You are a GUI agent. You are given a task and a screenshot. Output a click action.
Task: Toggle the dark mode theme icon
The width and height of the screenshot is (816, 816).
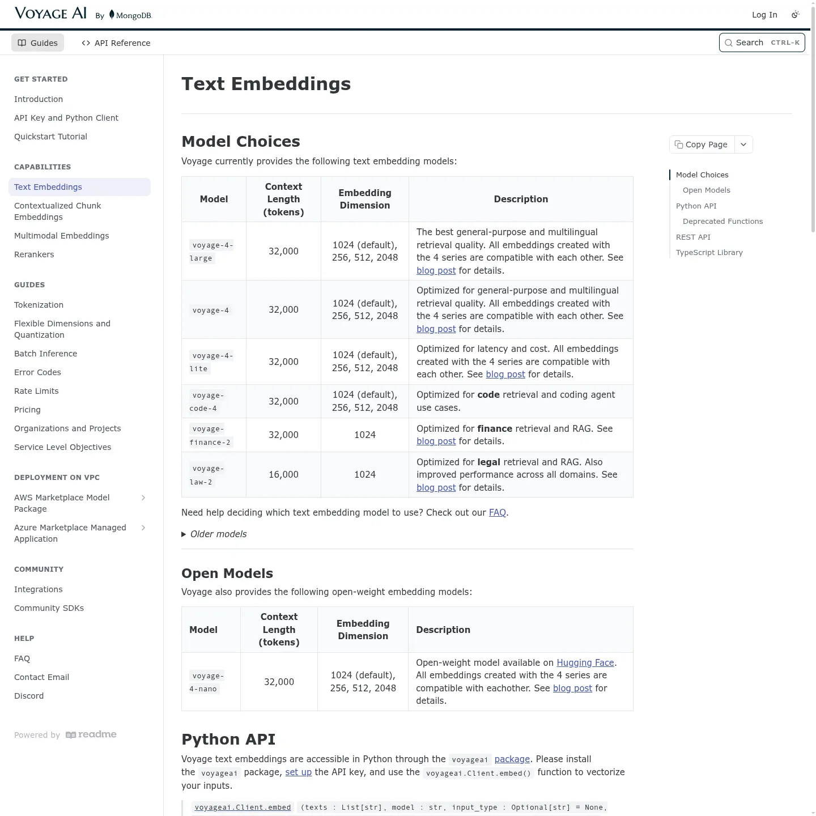(x=796, y=15)
